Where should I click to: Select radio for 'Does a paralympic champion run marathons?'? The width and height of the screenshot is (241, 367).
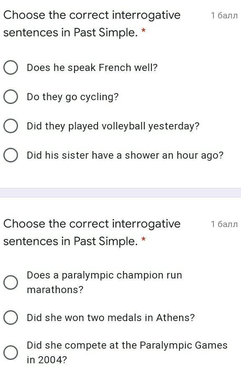(10, 282)
